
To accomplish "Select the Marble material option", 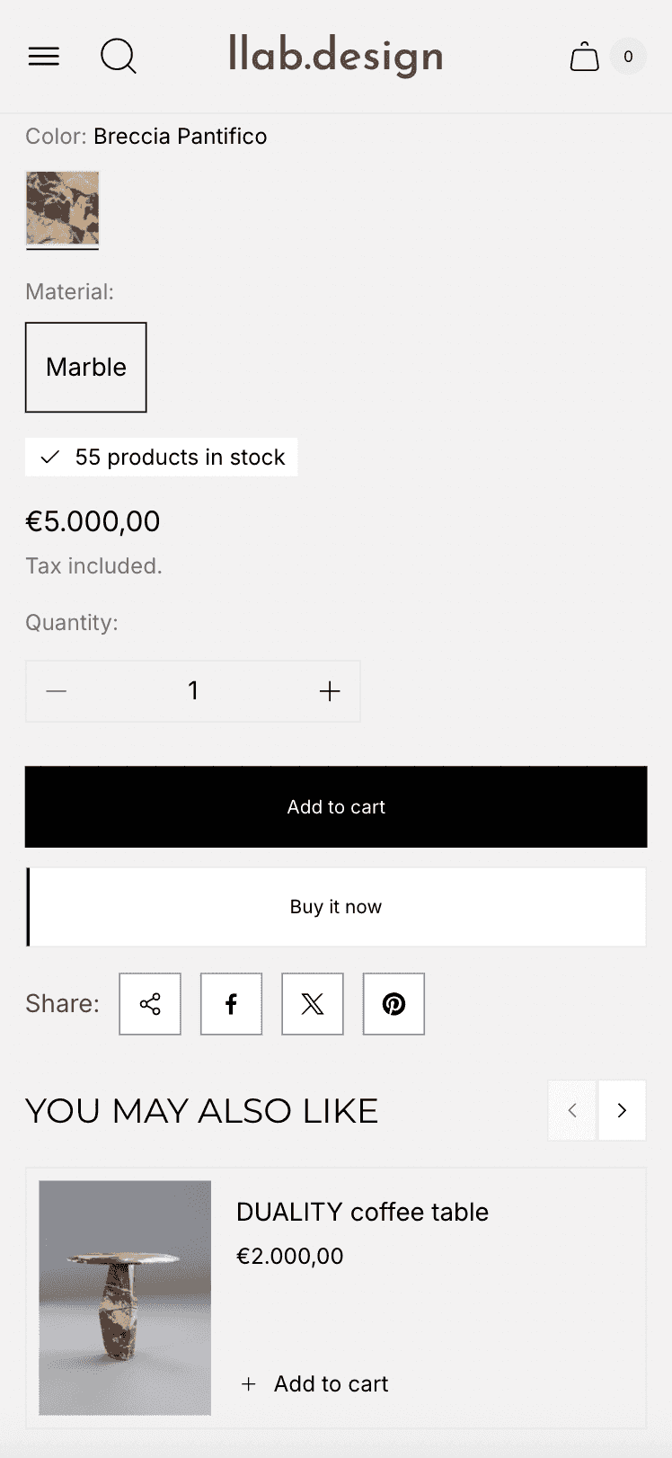I will coord(86,368).
